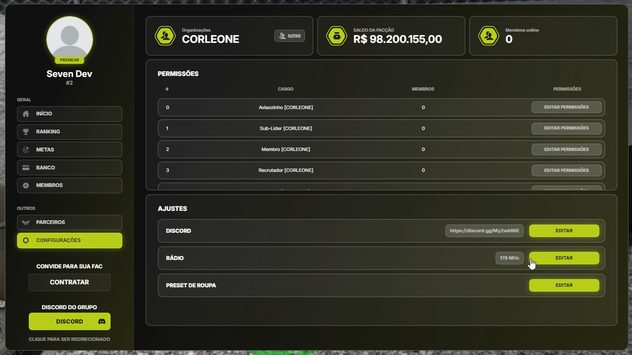Click the wings icon beside Parceiros
632x355 pixels.
pos(26,223)
